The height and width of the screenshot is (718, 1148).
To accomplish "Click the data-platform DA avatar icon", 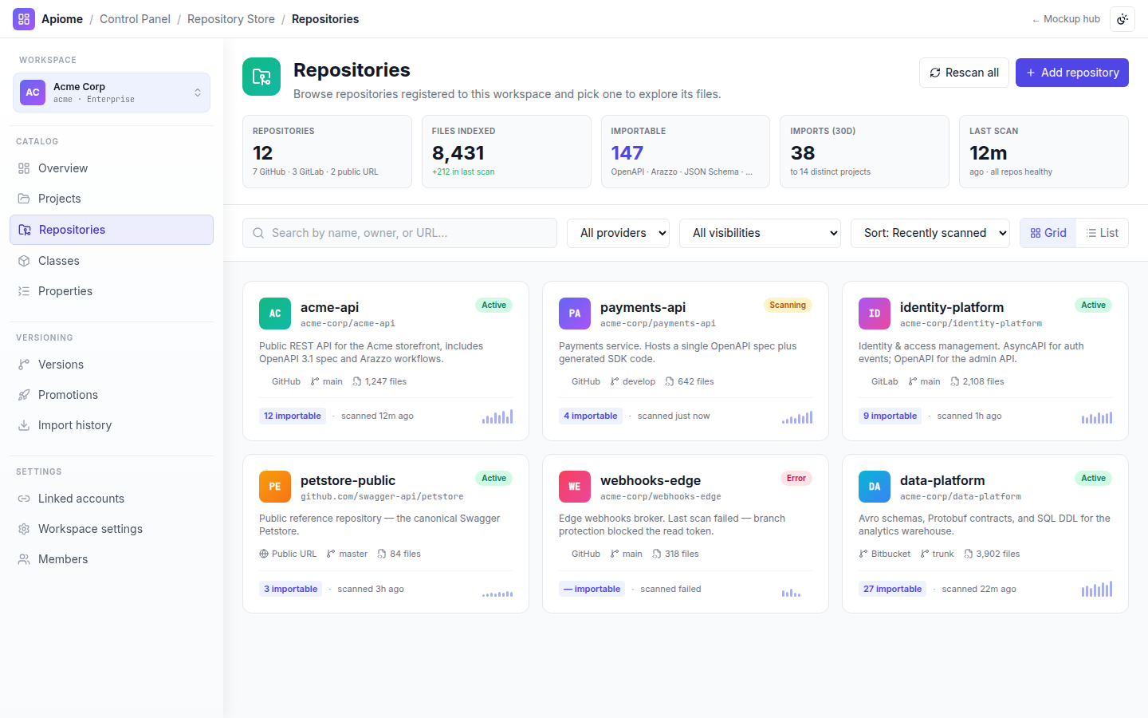I will click(875, 487).
